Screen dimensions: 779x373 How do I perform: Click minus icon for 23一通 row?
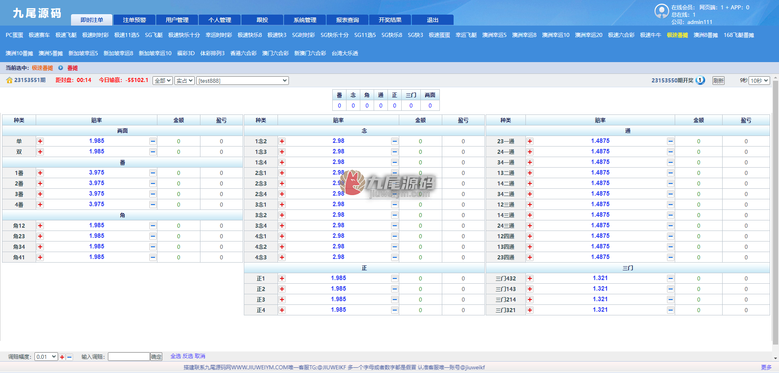[x=671, y=141]
